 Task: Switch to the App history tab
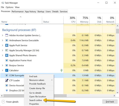click(30, 12)
